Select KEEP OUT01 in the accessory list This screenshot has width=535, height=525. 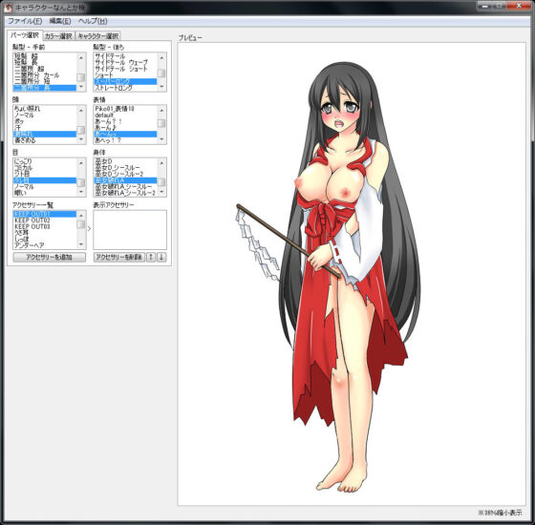pos(45,214)
